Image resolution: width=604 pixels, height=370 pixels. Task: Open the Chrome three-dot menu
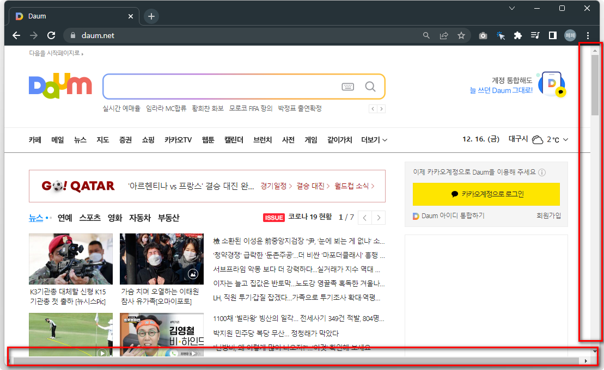pyautogui.click(x=588, y=35)
